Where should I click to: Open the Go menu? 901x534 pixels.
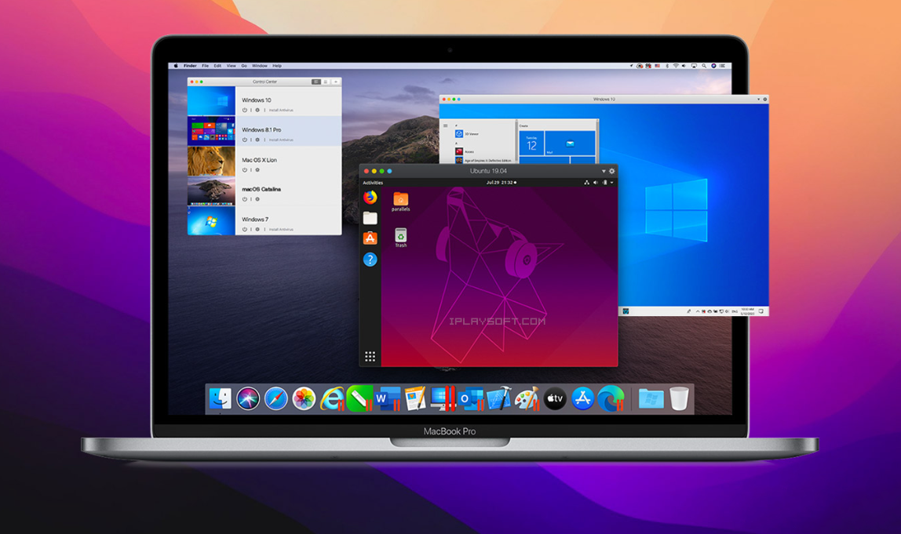244,66
